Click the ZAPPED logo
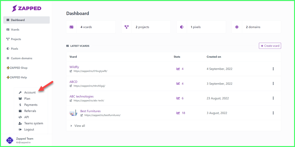This screenshot has height=147, width=295. [27, 8]
